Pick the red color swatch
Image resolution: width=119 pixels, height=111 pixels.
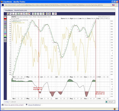[5, 19]
